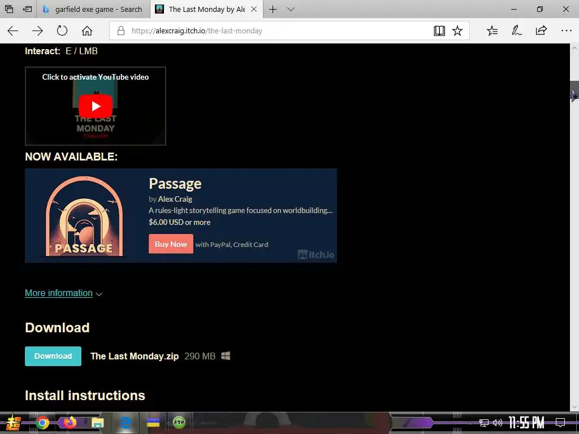Viewport: 579px width, 434px height.
Task: Open the Passage game title link
Action: coord(175,184)
